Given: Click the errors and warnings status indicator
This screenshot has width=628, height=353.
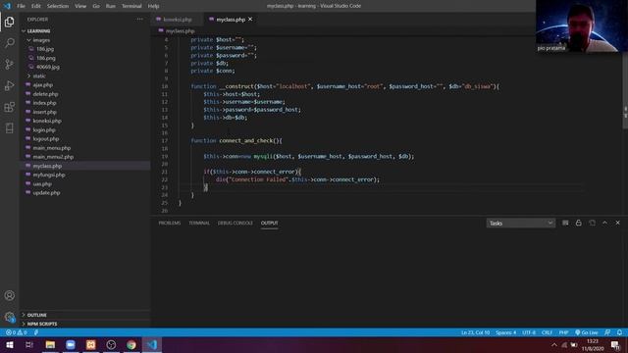Looking at the screenshot, I should tap(16, 332).
